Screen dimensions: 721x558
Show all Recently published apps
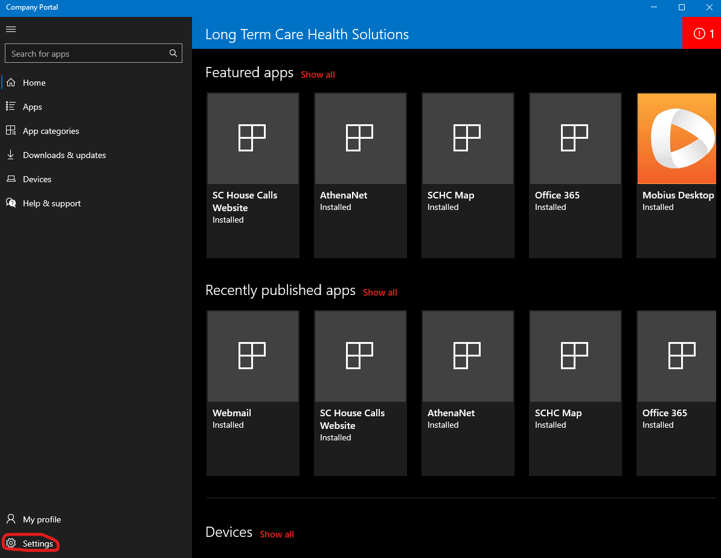point(380,293)
